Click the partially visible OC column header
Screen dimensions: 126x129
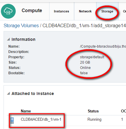(x=123, y=111)
